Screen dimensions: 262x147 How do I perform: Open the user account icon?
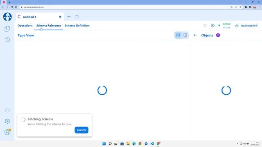pyautogui.click(x=7, y=132)
